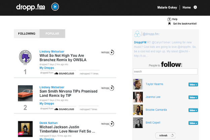Screen dimensions: 210x140
Task: Open Malarie Gokey's profile
Action: (x=167, y=7)
